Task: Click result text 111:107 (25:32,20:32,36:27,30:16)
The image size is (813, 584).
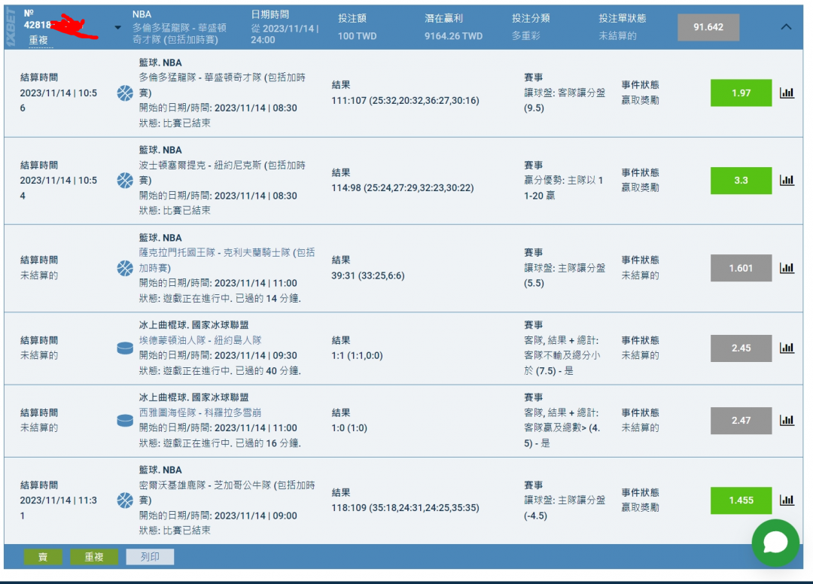Action: tap(406, 101)
